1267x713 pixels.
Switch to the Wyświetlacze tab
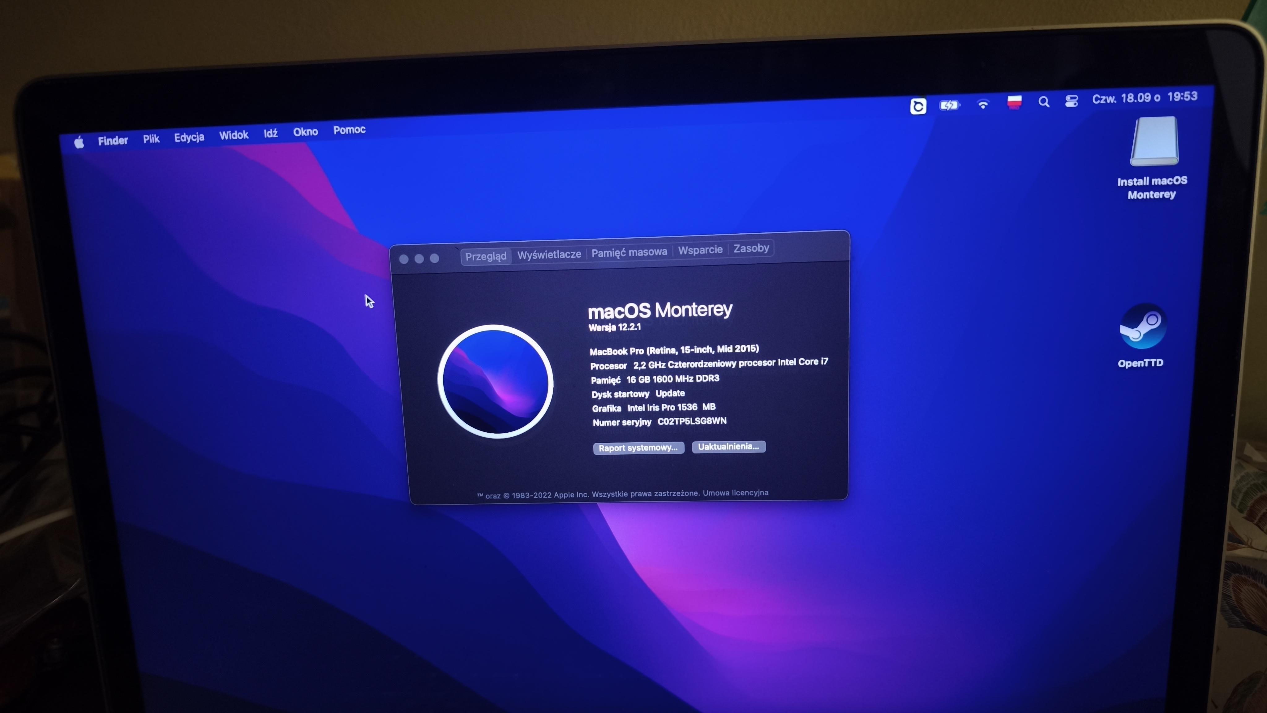coord(549,254)
